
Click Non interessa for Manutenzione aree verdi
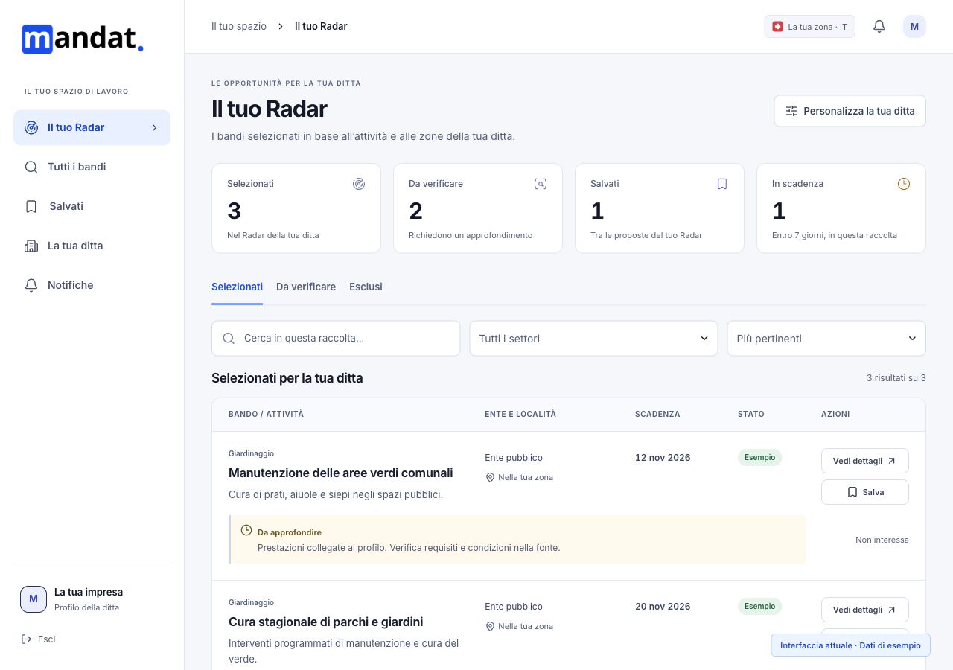click(x=882, y=540)
